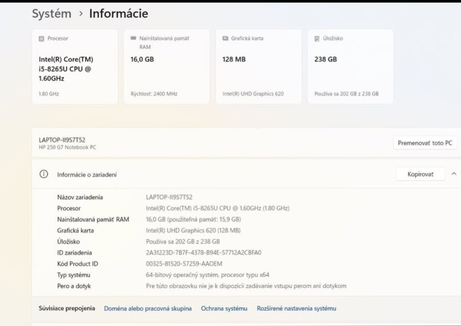The image size is (461, 326).
Task: Click the Názov zariadenia label
Action: pyautogui.click(x=80, y=197)
